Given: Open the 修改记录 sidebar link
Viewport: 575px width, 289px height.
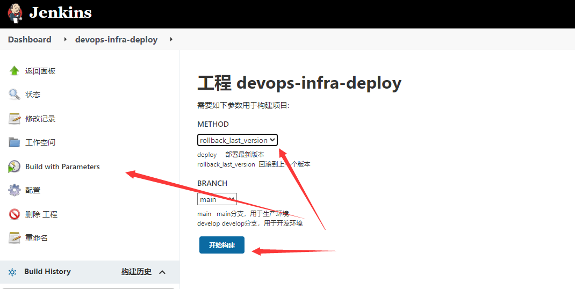Looking at the screenshot, I should pyautogui.click(x=40, y=119).
